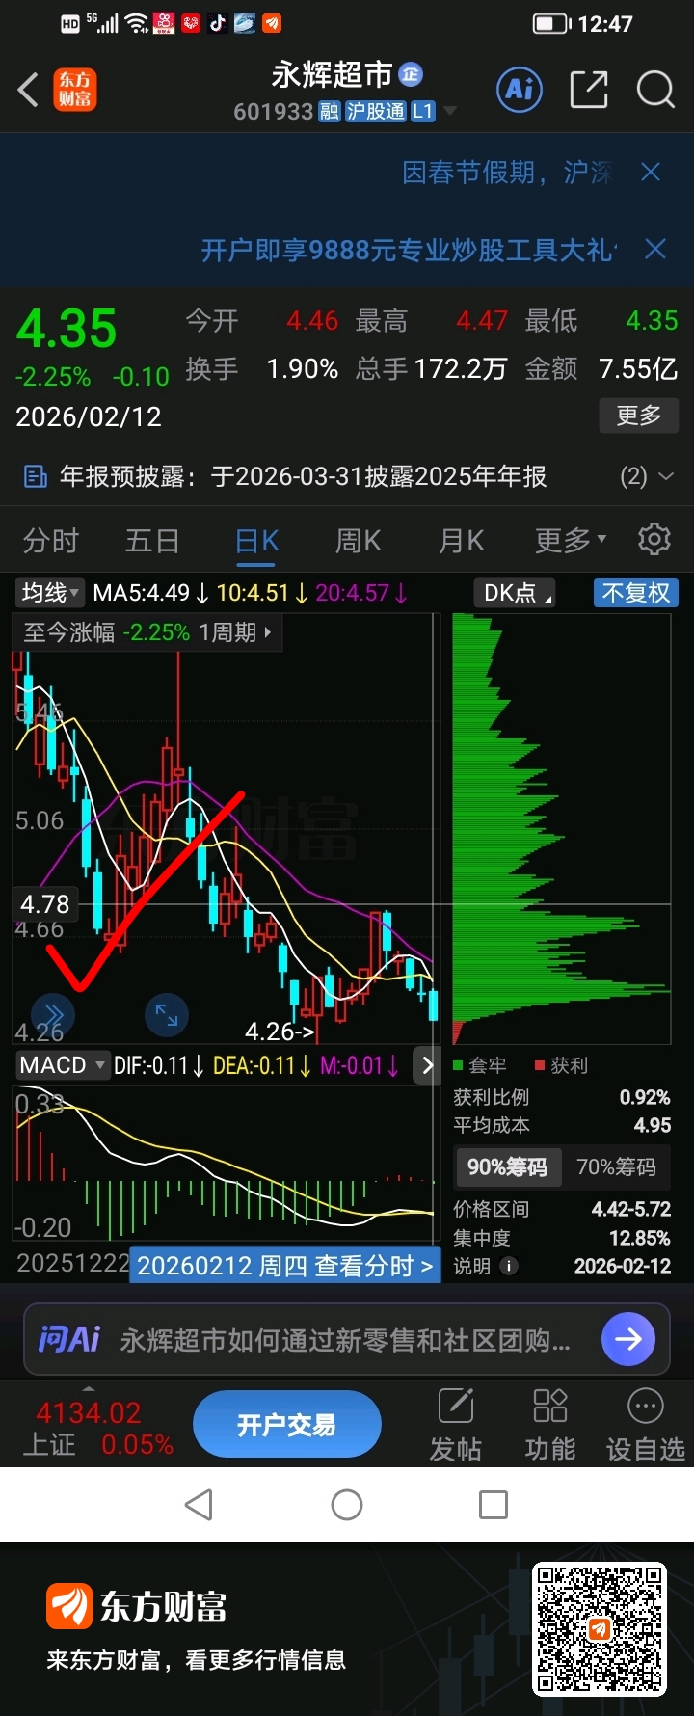Open the MACD indicator dropdown
Screen dimensions: 694x1716
63,1065
